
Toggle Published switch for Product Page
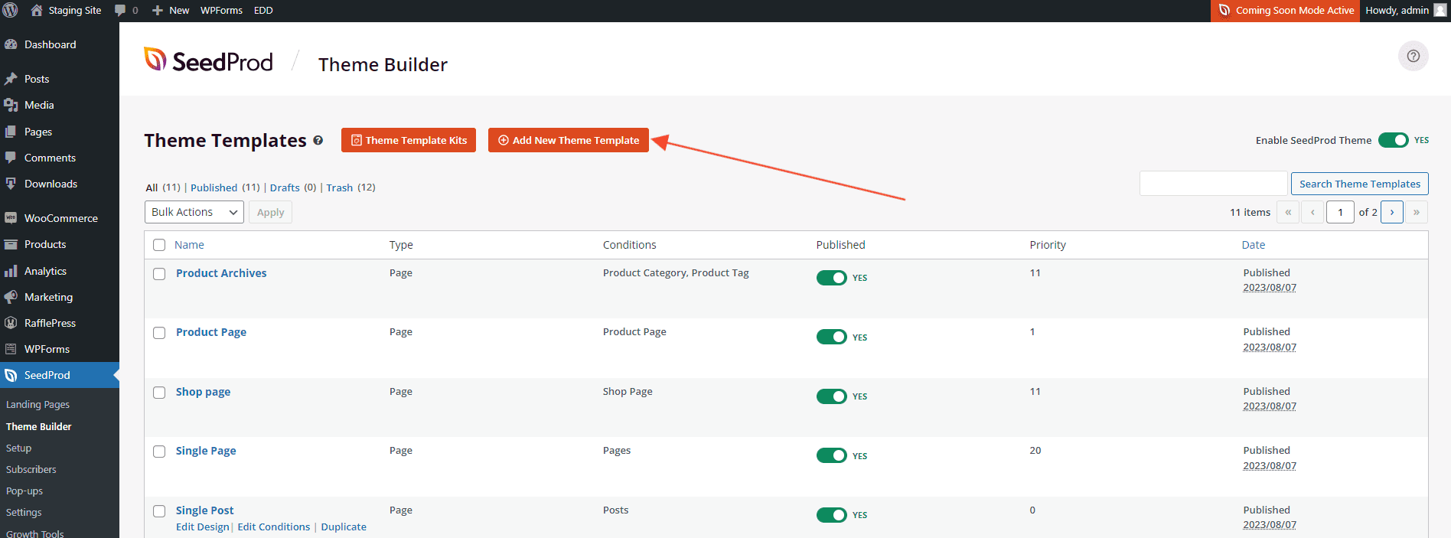[x=831, y=337]
